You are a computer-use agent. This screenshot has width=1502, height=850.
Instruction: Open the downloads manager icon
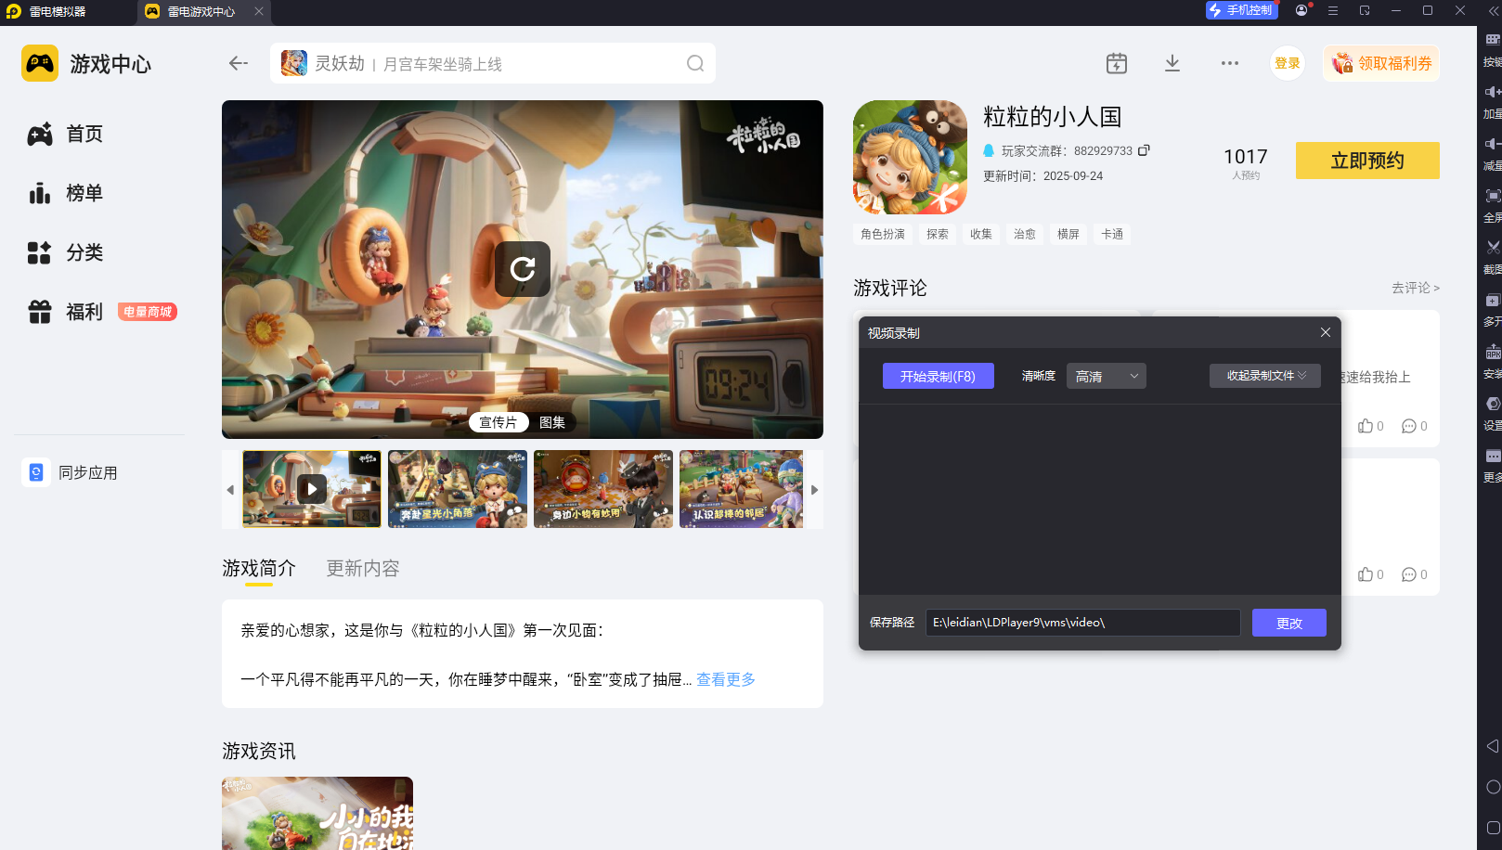pyautogui.click(x=1172, y=63)
